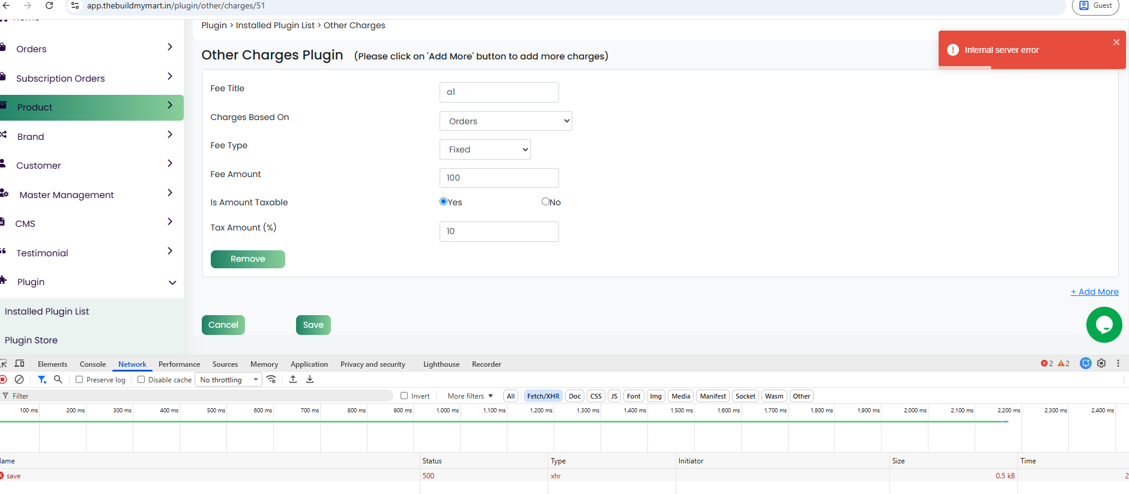
Task: Toggle the DevTools device toolbar icon
Action: [x=19, y=364]
